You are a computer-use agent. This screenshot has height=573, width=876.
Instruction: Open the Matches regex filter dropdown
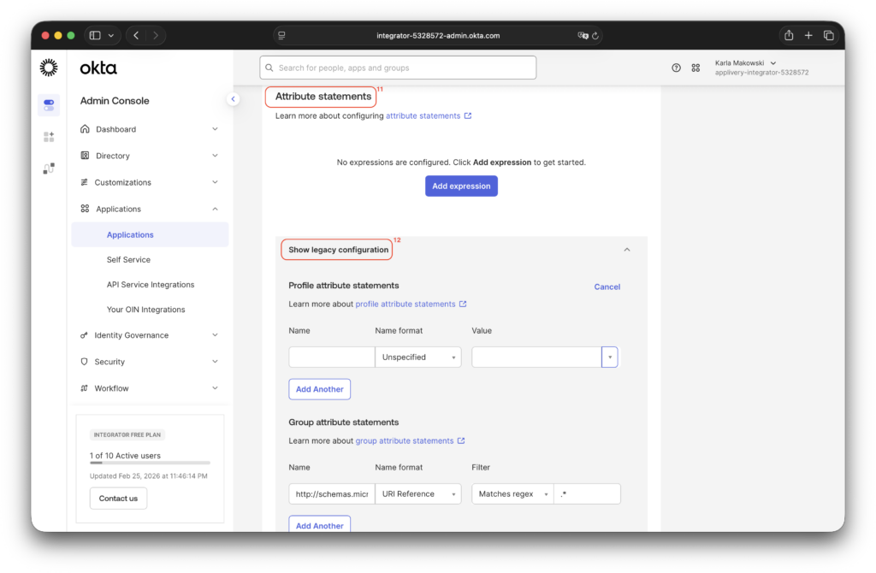pyautogui.click(x=512, y=494)
